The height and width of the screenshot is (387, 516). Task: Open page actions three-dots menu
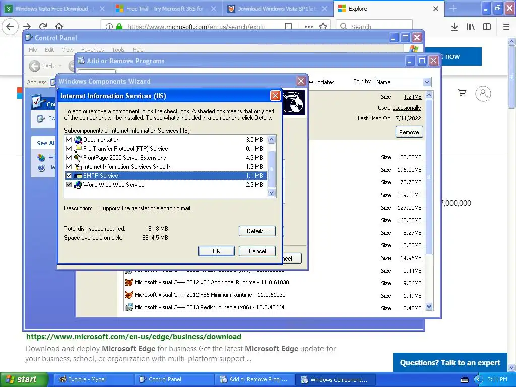[x=309, y=27]
